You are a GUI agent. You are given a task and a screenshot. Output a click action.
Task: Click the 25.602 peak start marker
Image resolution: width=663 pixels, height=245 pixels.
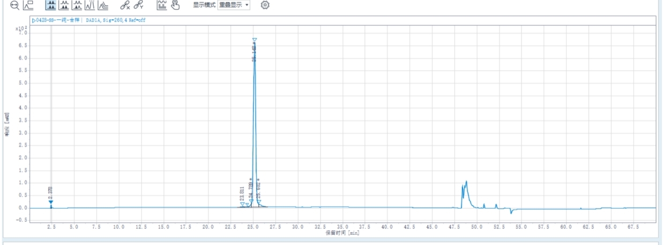click(259, 202)
